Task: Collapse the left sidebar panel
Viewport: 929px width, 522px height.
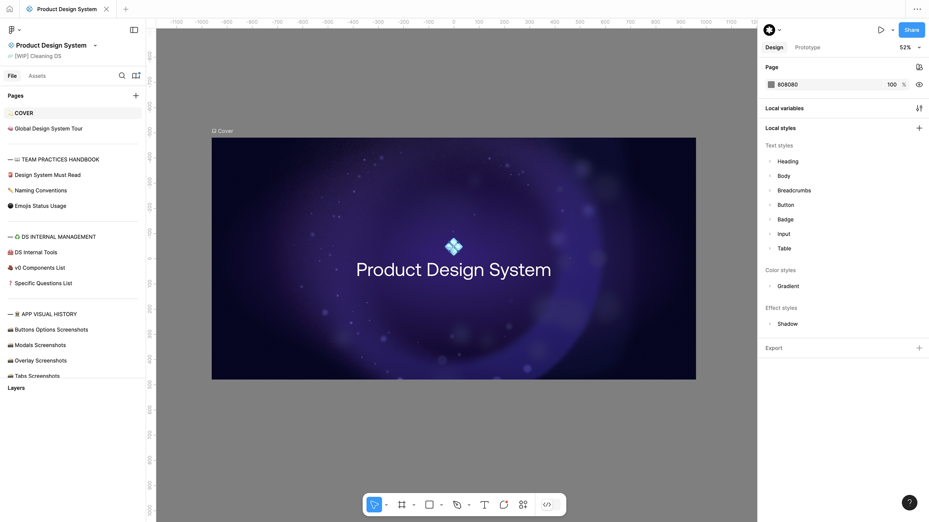Action: [134, 29]
